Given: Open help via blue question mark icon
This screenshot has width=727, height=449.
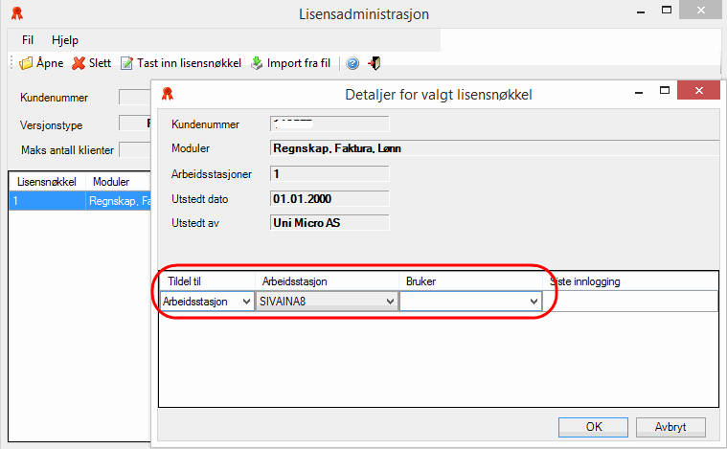Looking at the screenshot, I should [352, 64].
